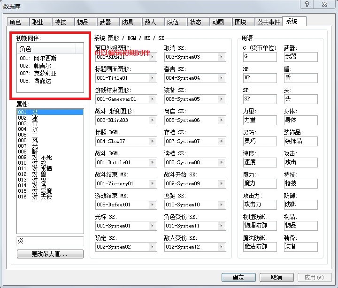Open 窗口外观图形 001-Blue01 selector arrow
This screenshot has height=288, width=338.
[153, 57]
